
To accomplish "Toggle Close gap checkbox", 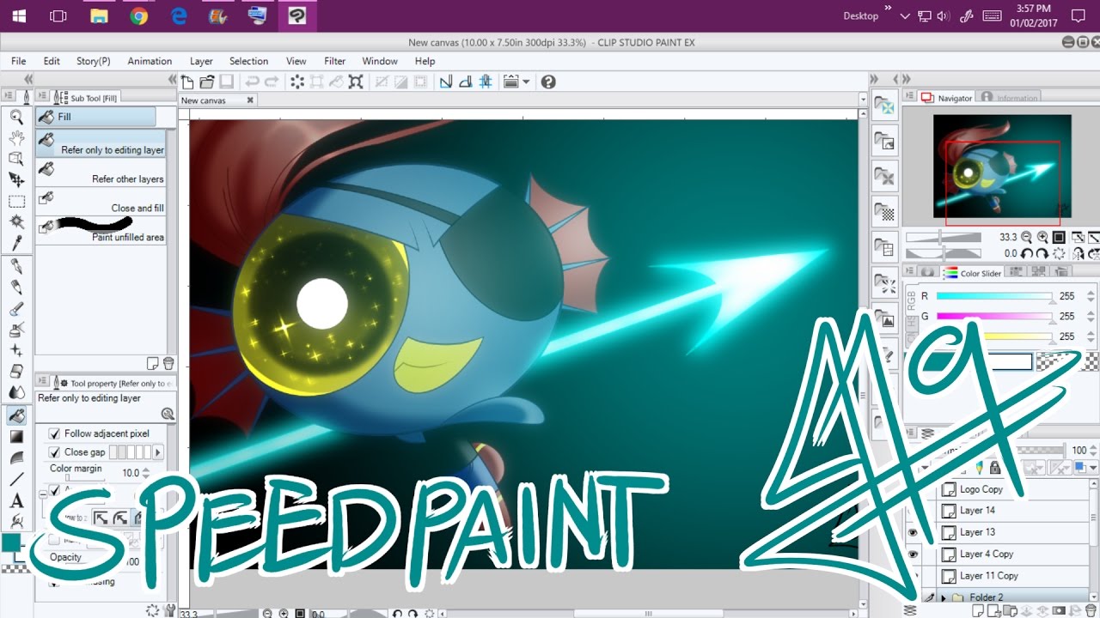I will coord(55,452).
